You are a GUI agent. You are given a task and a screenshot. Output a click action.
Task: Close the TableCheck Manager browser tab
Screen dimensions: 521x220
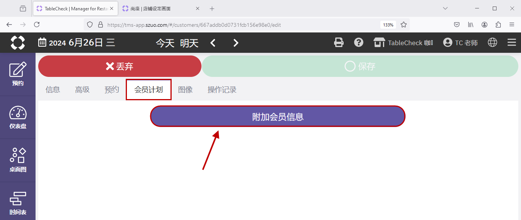click(x=112, y=8)
